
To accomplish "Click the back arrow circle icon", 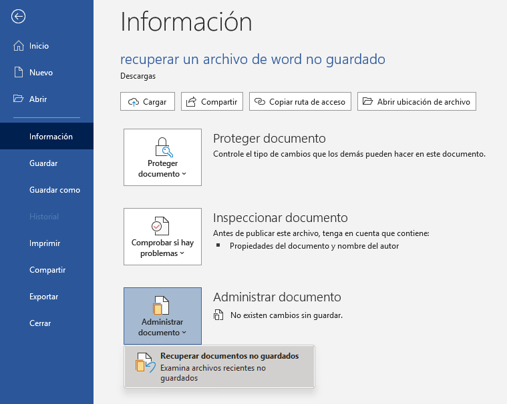I will point(18,17).
